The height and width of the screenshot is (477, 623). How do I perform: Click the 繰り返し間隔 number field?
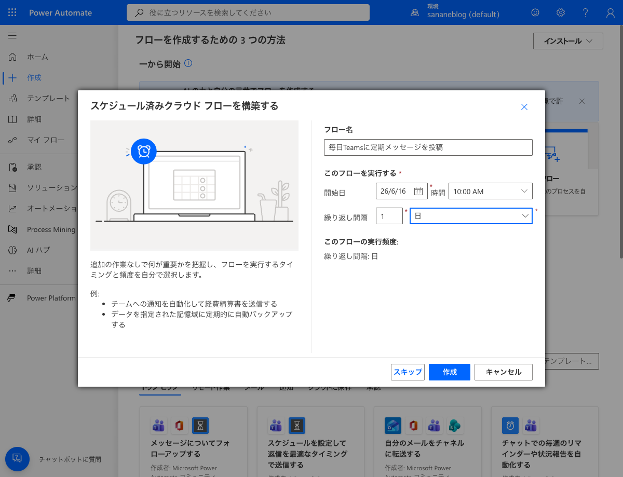point(389,216)
